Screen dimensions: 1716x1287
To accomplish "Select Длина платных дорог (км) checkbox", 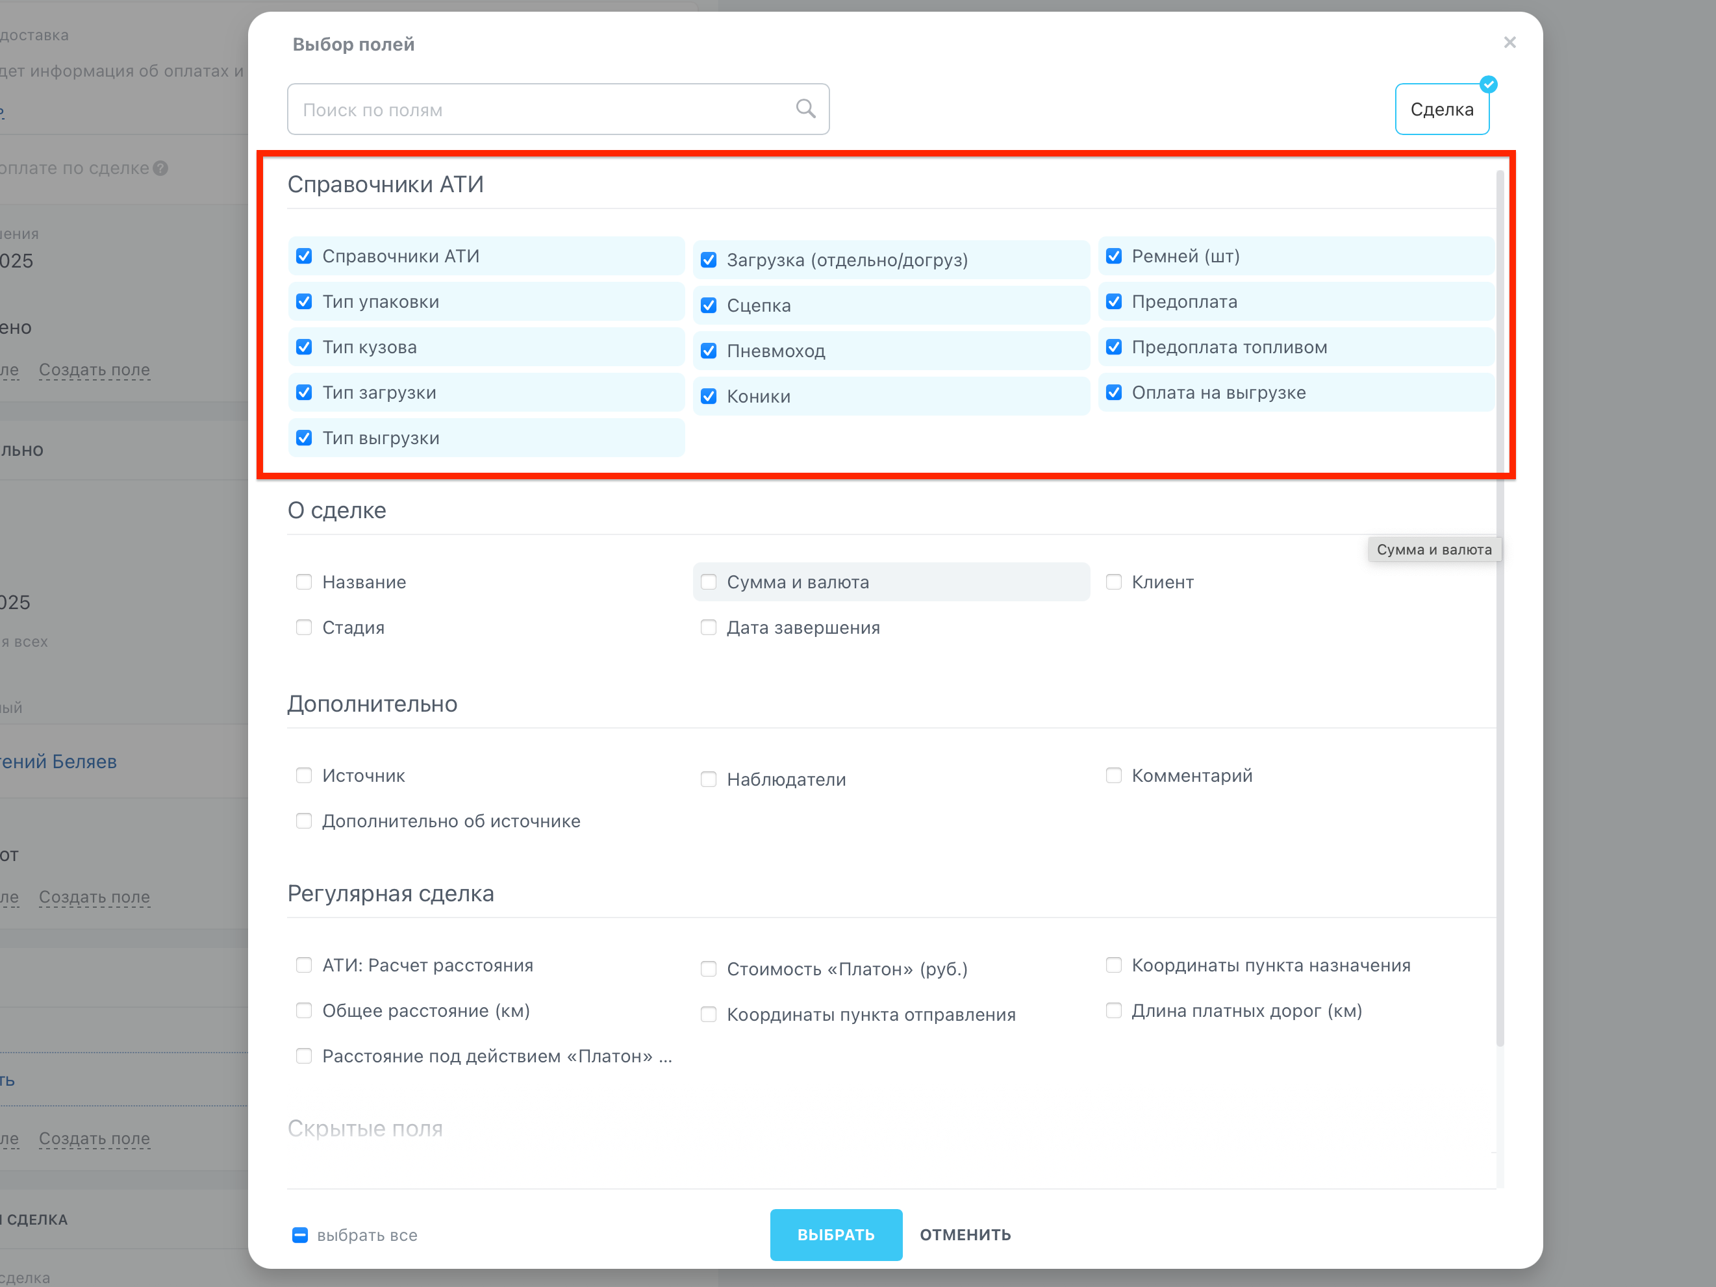I will coord(1113,1010).
